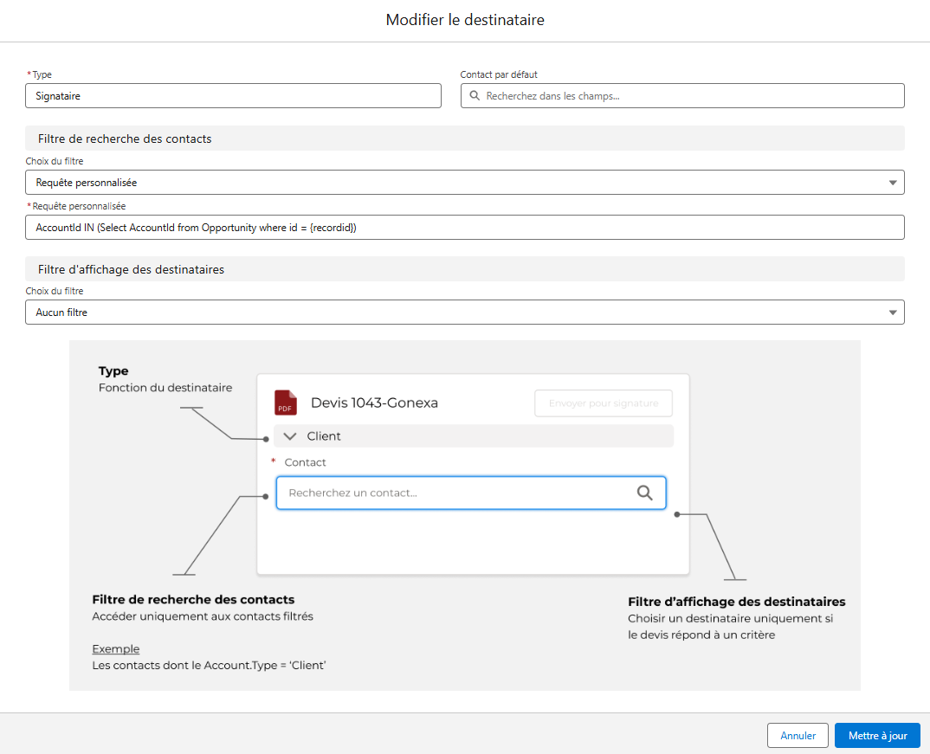Click the Choisir un destinataire uniquement si caption

(731, 618)
